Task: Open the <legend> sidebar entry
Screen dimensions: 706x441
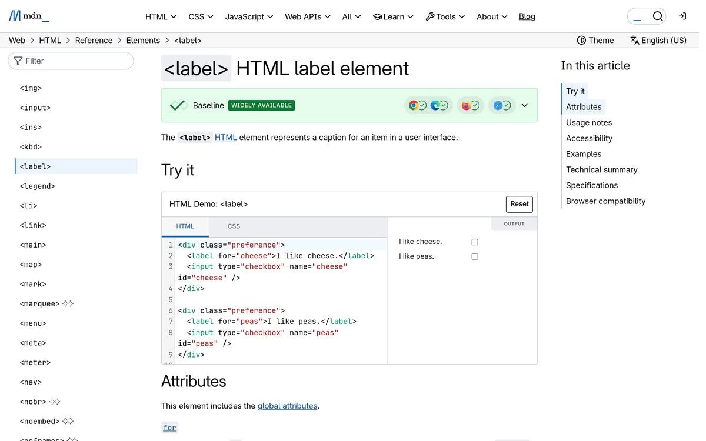Action: 37,186
